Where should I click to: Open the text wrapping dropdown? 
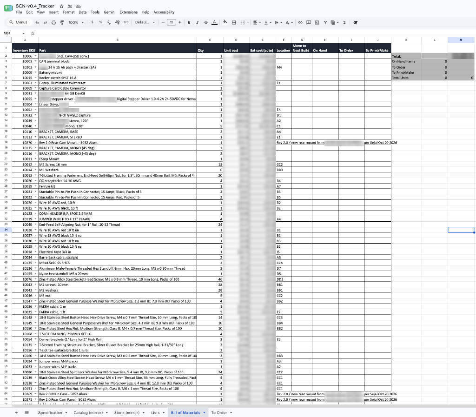[x=278, y=22]
